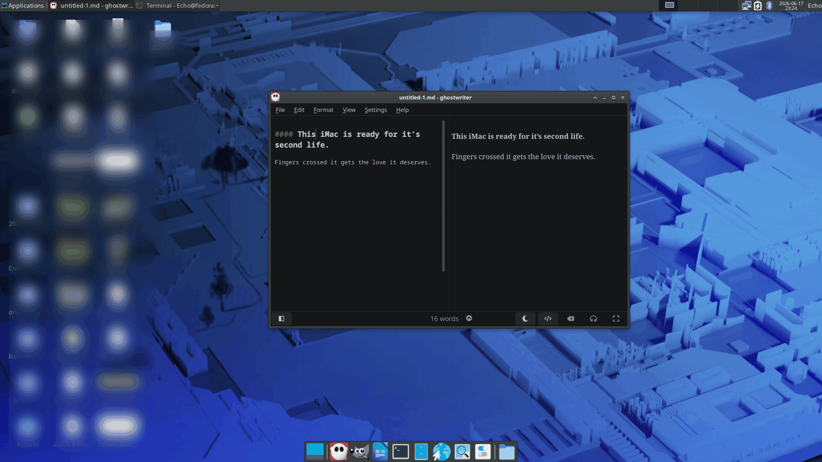Image resolution: width=822 pixels, height=462 pixels.
Task: Toggle dark mode with the moon icon
Action: (x=525, y=319)
